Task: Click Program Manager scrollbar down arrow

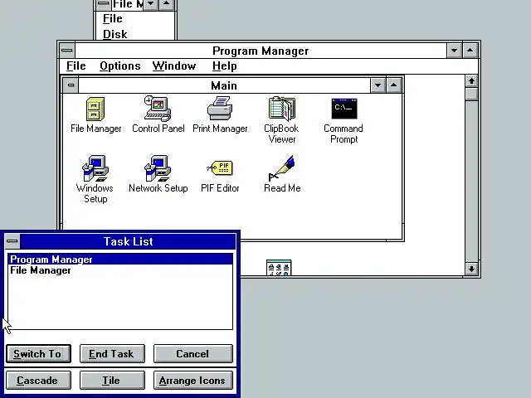Action: pyautogui.click(x=471, y=269)
